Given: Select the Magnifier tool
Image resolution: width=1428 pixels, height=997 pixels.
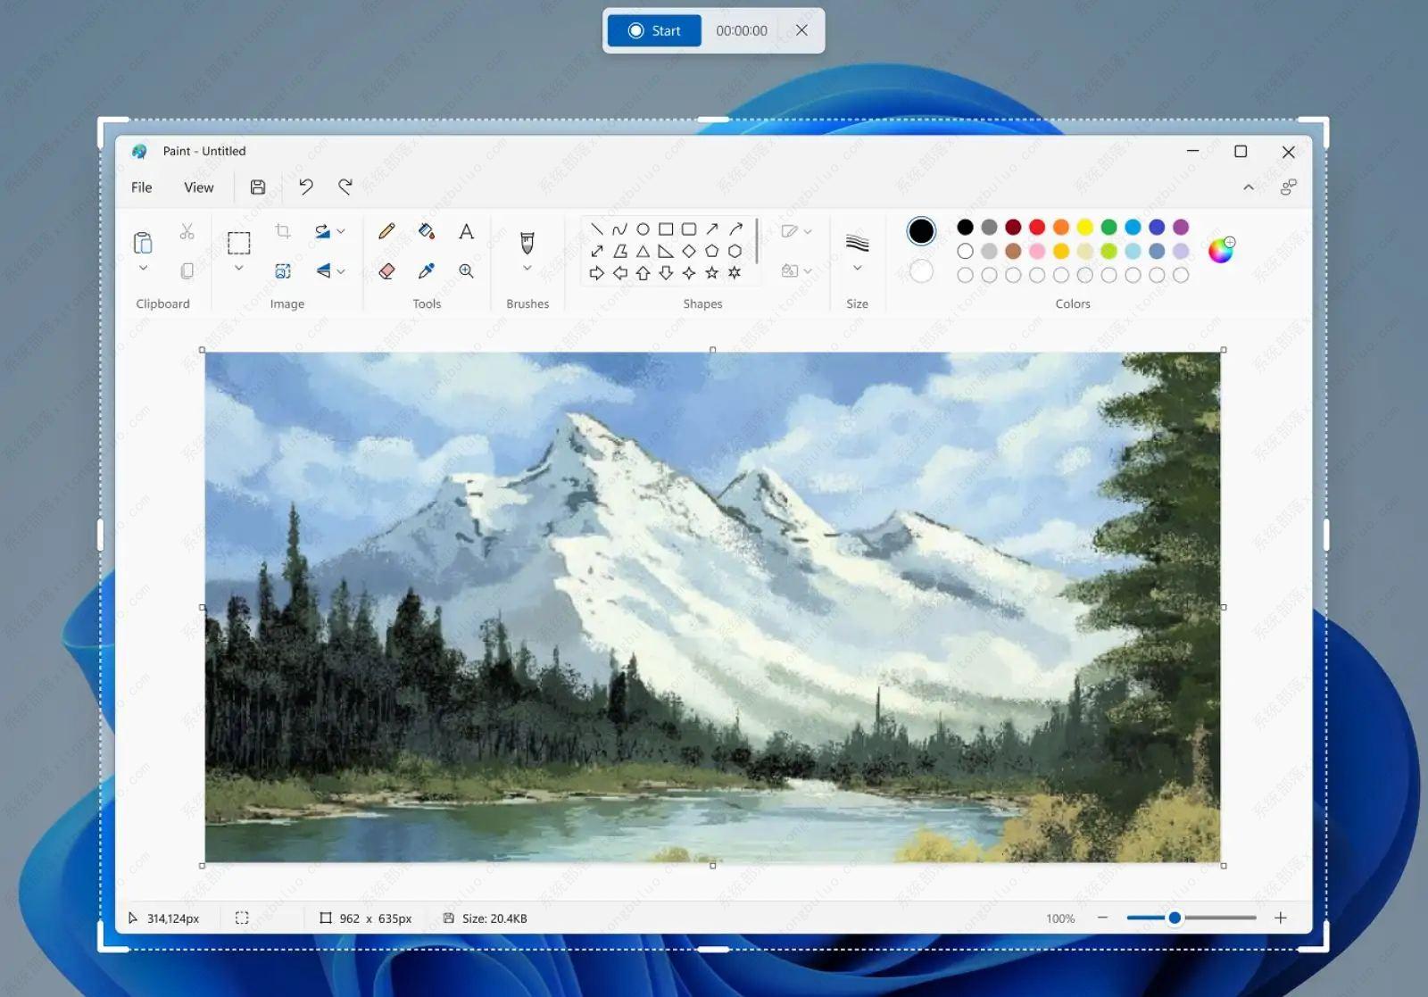Looking at the screenshot, I should pos(467,271).
